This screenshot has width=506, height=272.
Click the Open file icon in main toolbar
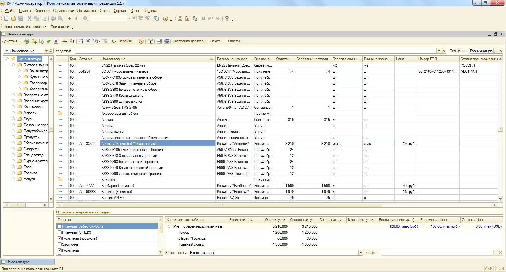[14, 19]
